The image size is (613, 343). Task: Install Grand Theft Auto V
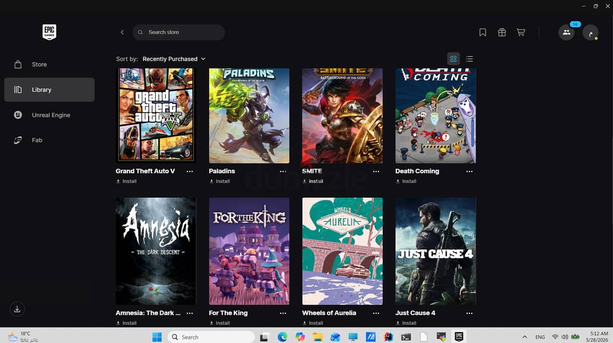126,181
